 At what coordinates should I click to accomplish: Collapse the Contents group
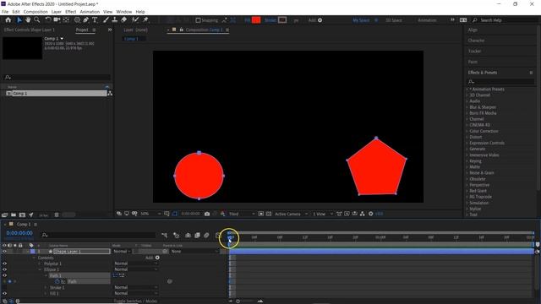click(x=34, y=258)
